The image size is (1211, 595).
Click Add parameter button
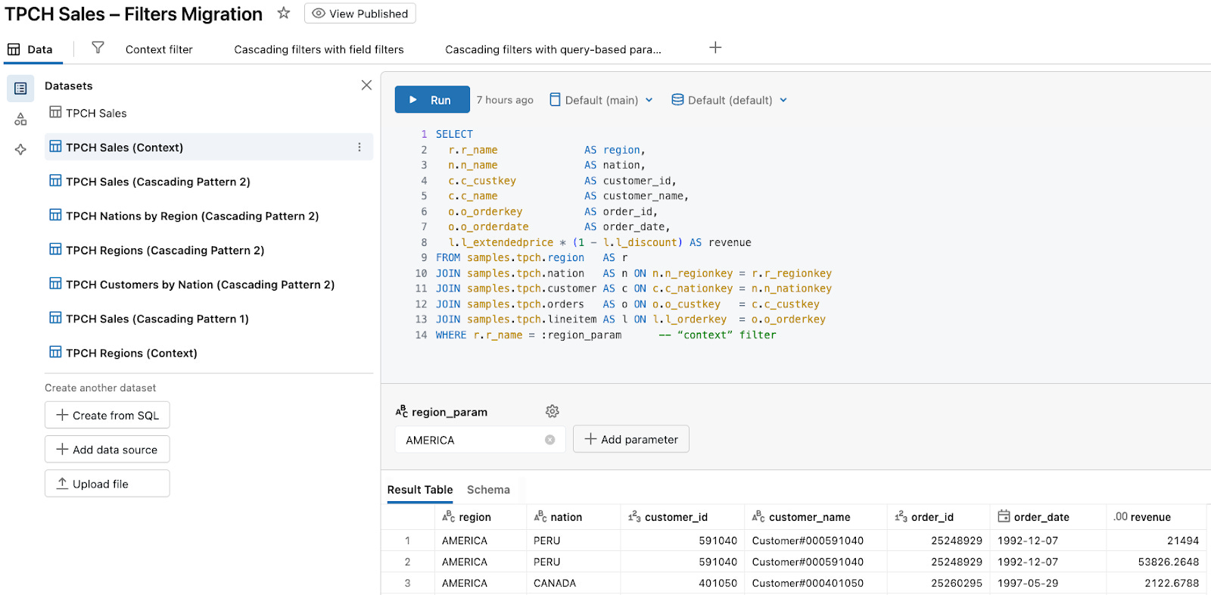631,439
